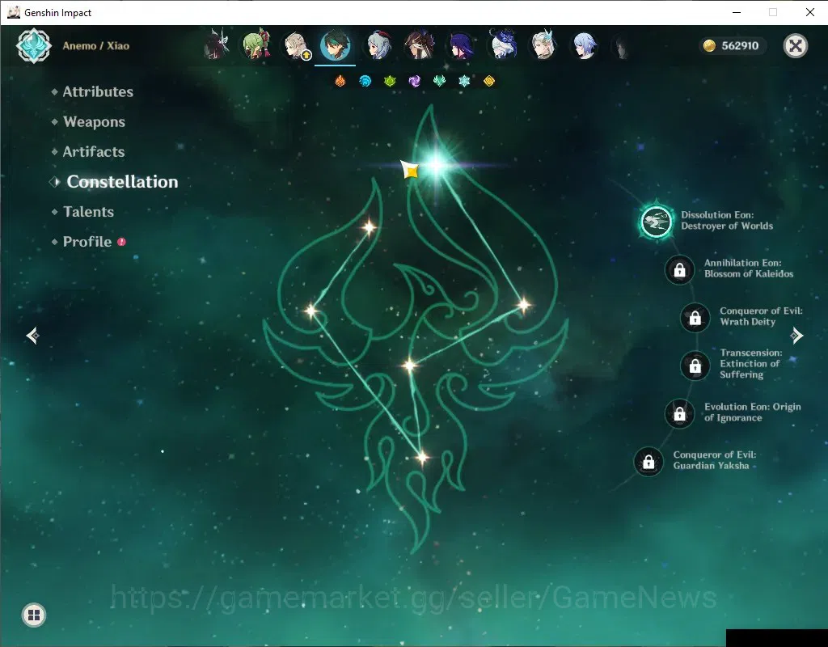Screen dimensions: 828x647
Task: Select Xiao's highlighted portrait
Action: 336,45
